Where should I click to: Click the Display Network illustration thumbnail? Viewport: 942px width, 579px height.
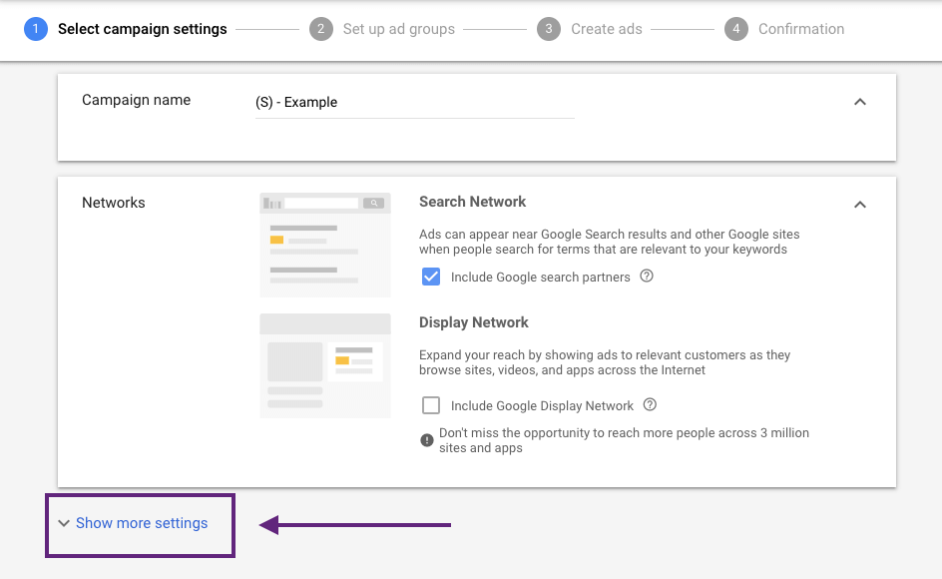tap(325, 365)
